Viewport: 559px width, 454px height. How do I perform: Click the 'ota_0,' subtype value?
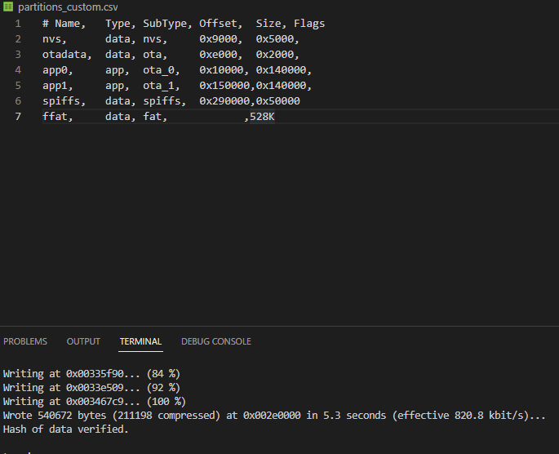tap(162, 70)
